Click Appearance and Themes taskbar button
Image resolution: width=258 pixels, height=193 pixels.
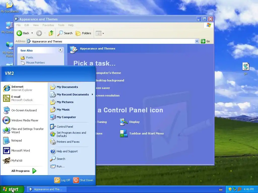tap(47, 189)
